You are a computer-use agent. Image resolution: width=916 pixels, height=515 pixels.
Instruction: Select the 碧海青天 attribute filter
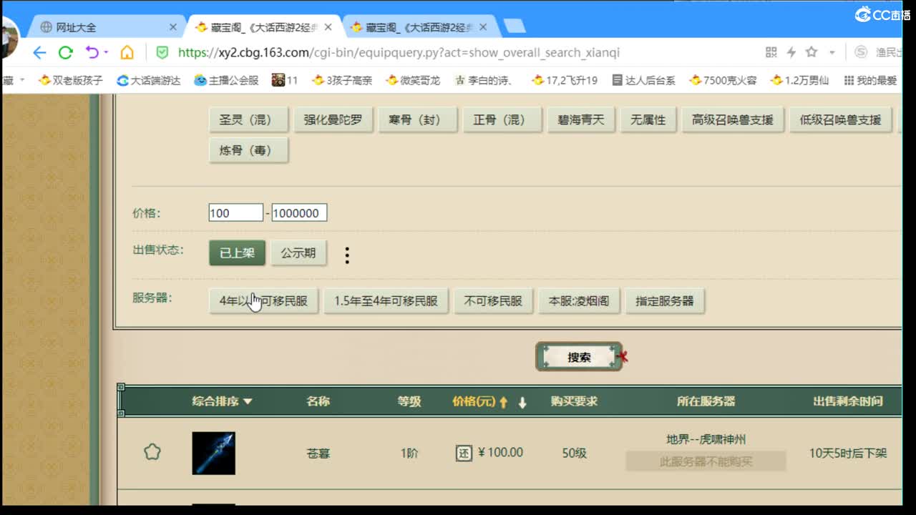click(x=581, y=120)
